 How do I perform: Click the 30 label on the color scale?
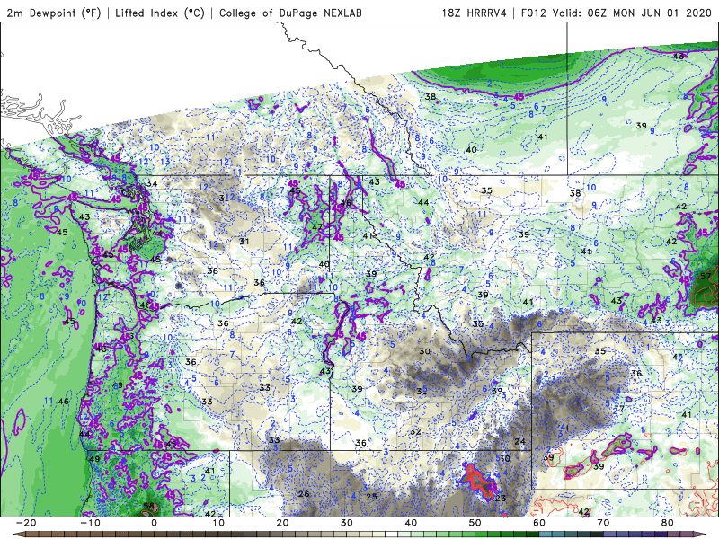coord(347,523)
